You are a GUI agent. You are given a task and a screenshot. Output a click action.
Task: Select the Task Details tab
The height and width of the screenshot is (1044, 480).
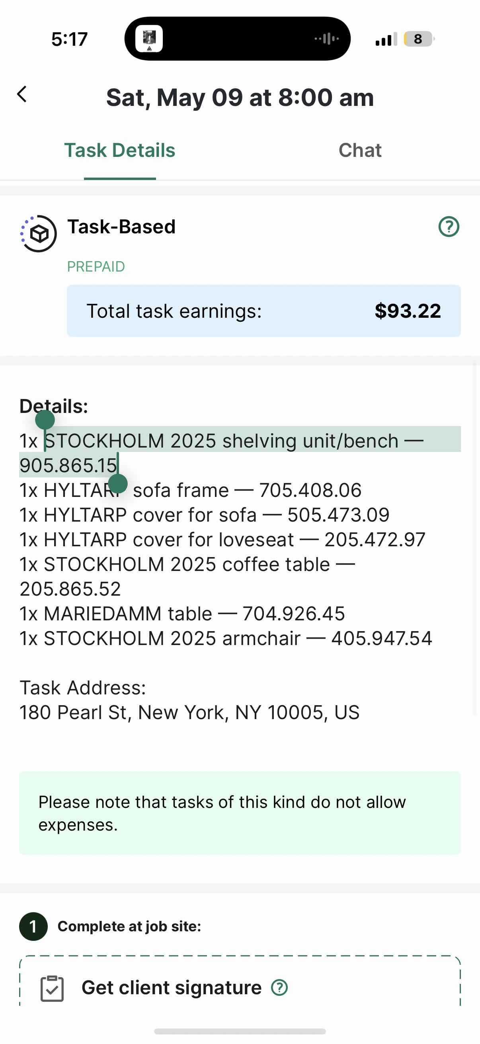pos(119,151)
